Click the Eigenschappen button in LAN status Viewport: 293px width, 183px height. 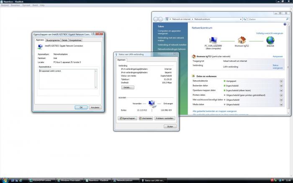point(127,118)
